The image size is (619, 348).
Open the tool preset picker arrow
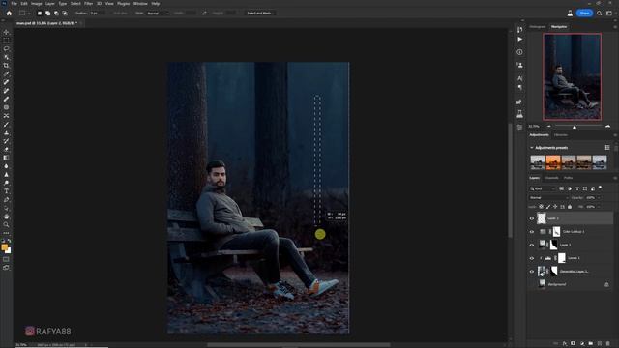[29, 13]
